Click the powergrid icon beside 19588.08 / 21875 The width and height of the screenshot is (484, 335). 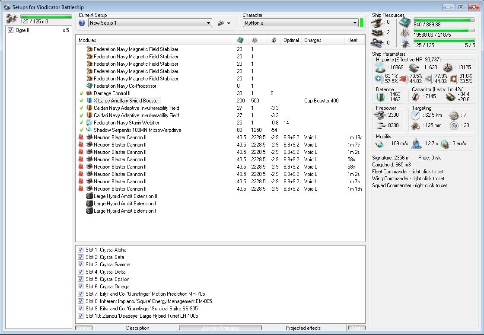pyautogui.click(x=405, y=32)
